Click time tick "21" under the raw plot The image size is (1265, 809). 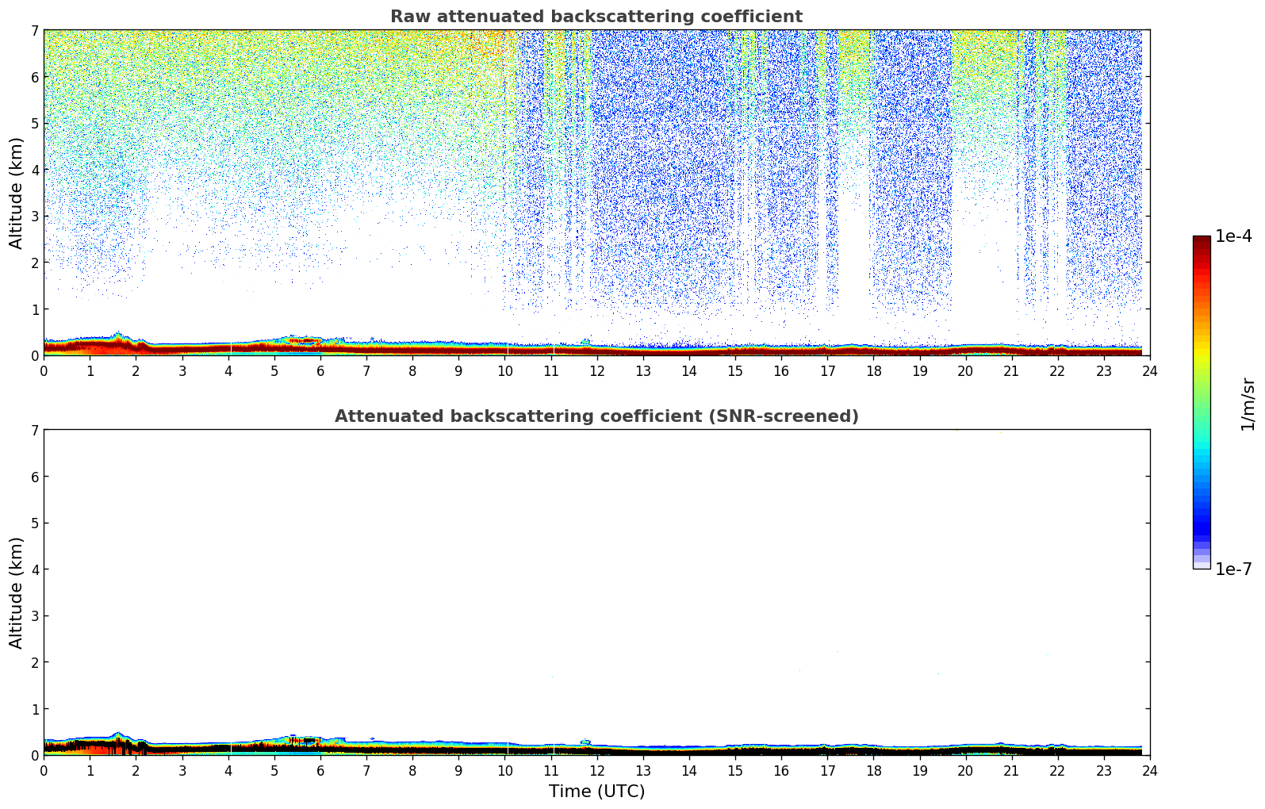1011,371
